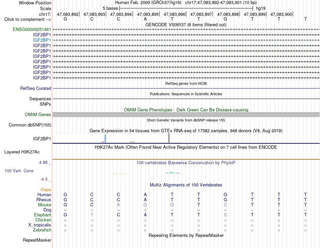Image resolution: width=320 pixels, height=248 pixels.
Task: Click the orange Gaps label
Action: click(x=46, y=190)
